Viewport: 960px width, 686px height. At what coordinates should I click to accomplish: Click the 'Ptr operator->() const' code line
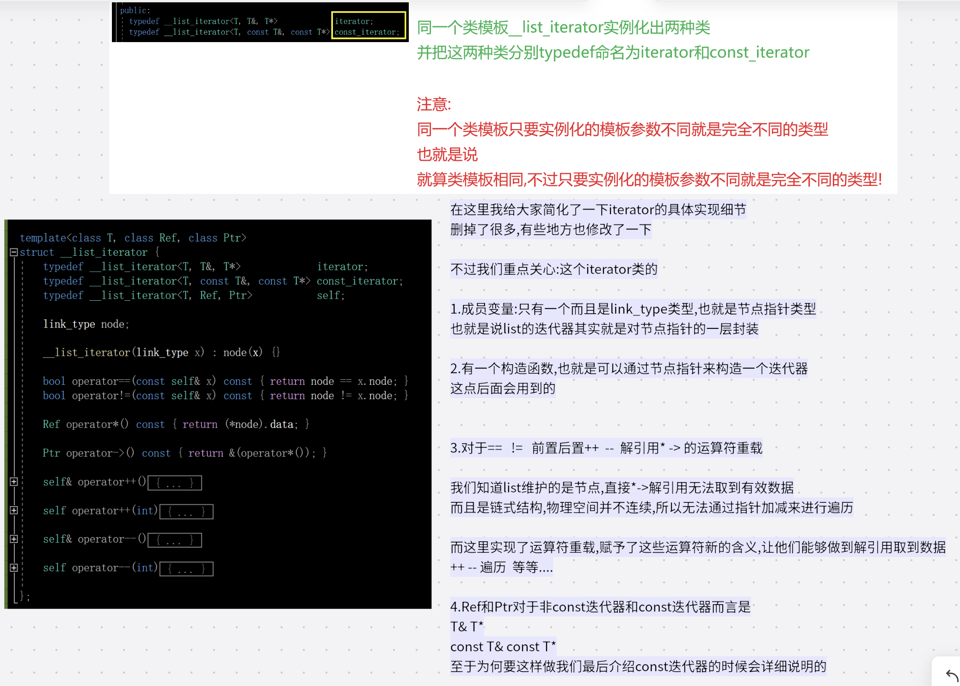[185, 453]
